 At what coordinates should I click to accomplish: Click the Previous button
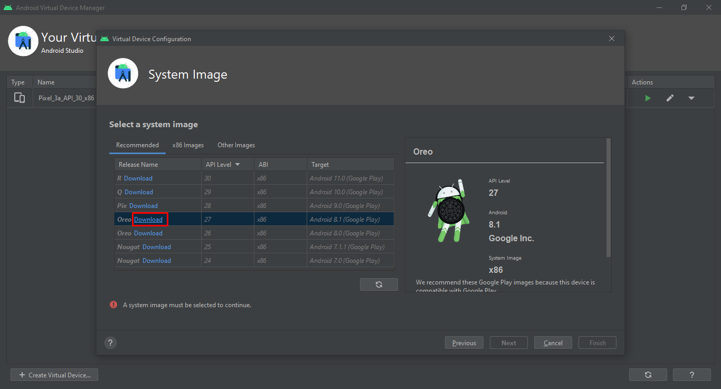pos(464,343)
